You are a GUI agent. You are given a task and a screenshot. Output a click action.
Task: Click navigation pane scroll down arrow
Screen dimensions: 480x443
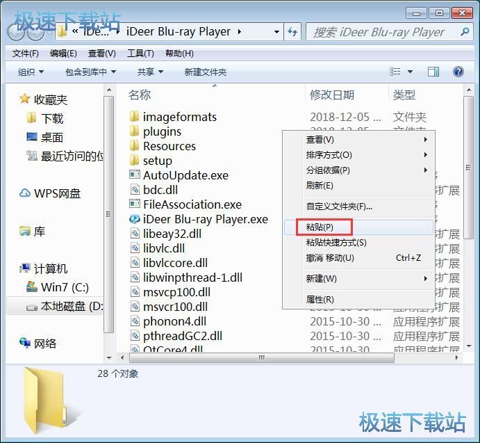coord(109,357)
